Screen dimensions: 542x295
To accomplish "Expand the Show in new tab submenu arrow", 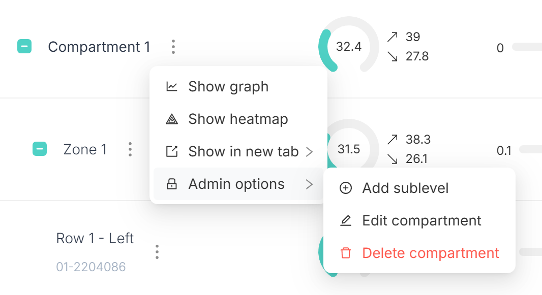I will click(x=309, y=151).
